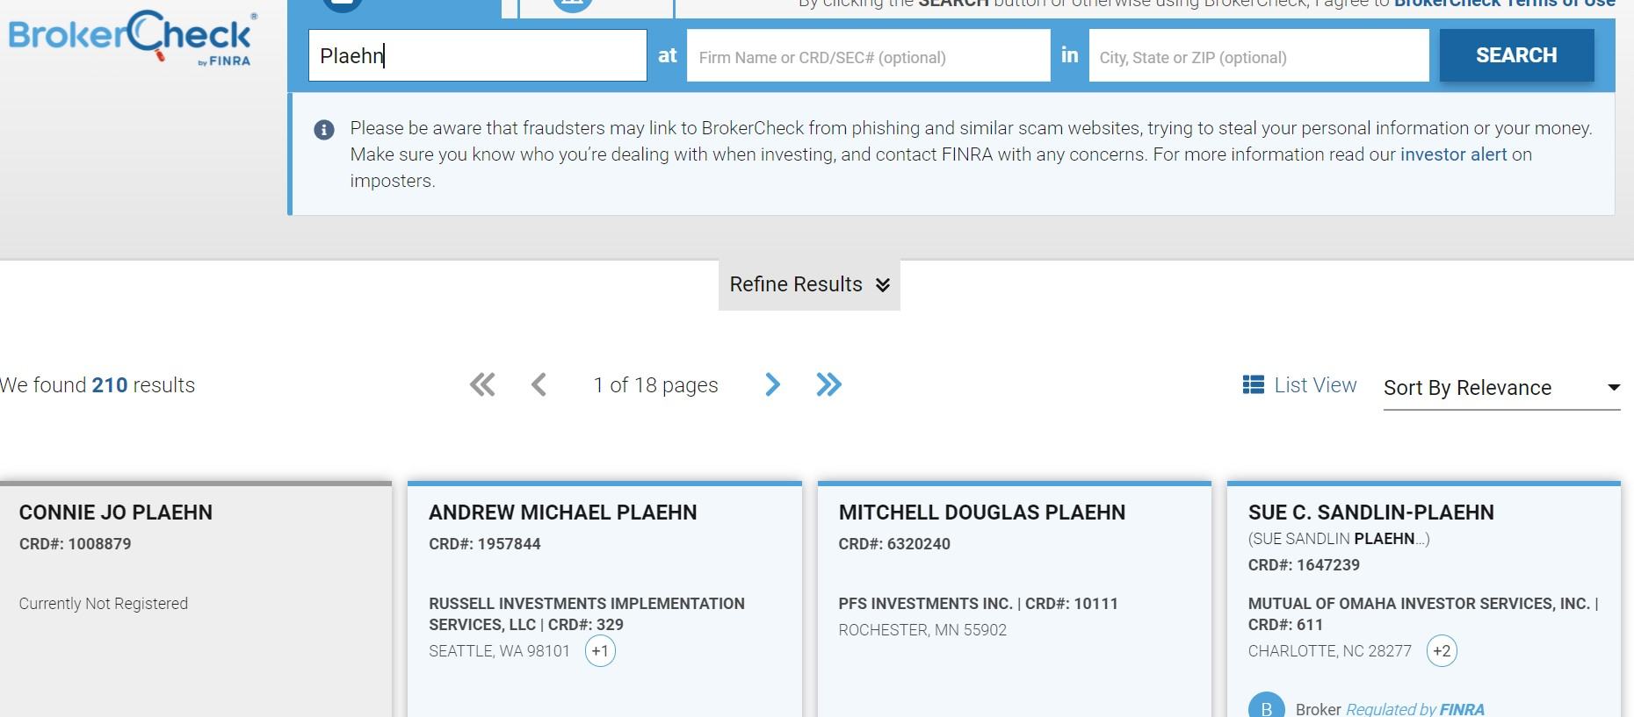The image size is (1634, 717).
Task: Go to the first results page with double-left arrows
Action: click(482, 384)
